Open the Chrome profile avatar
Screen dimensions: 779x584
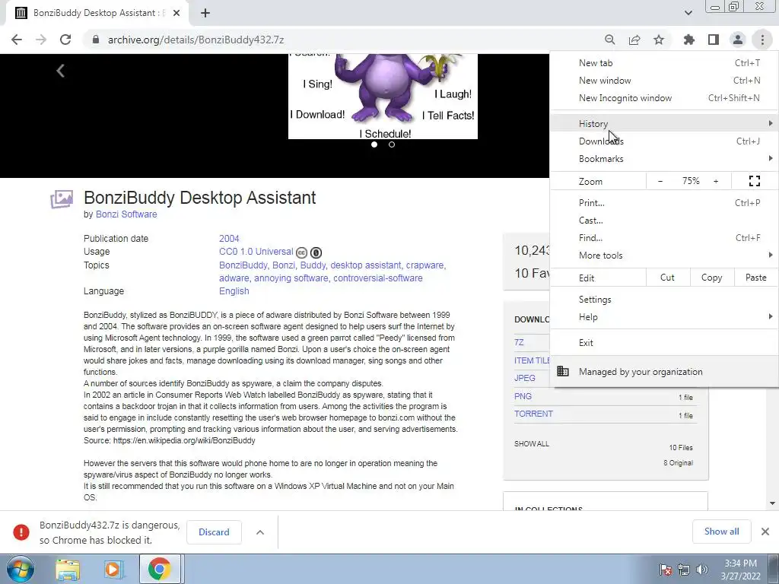pos(738,40)
